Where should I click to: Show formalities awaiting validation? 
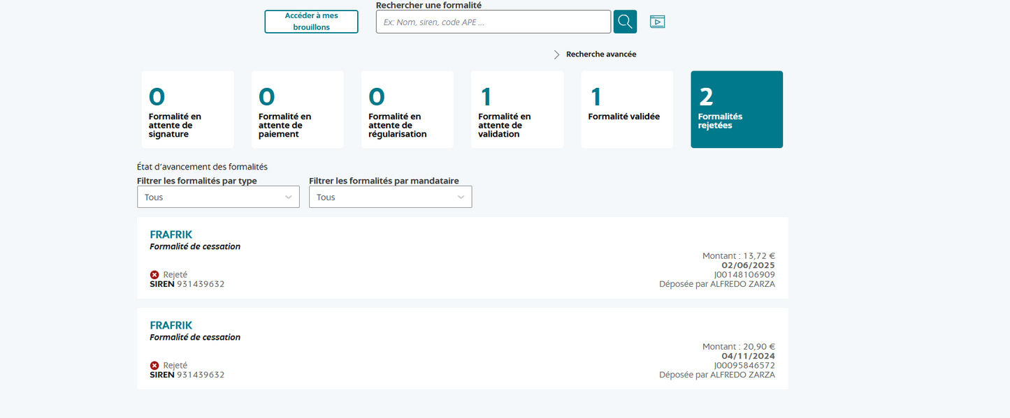pos(517,110)
